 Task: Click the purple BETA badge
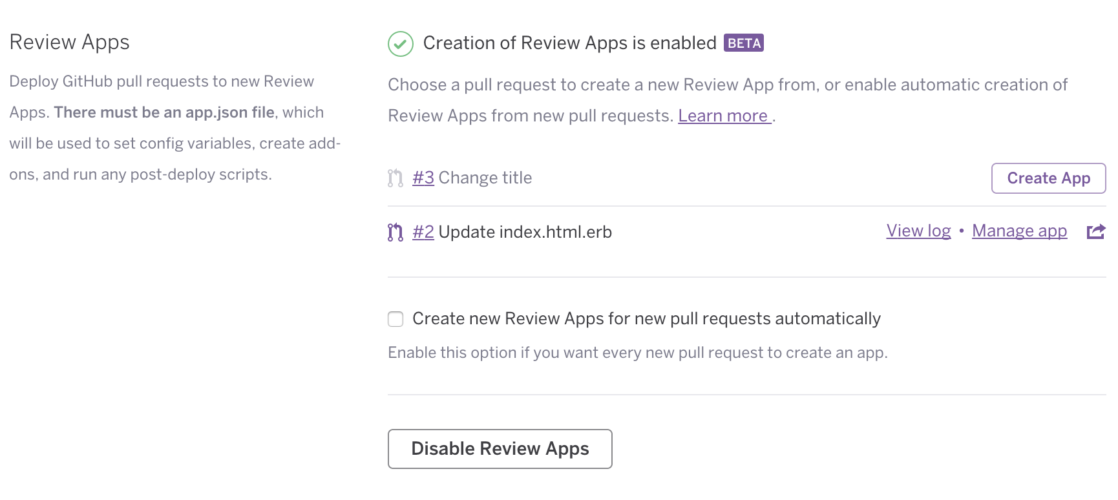click(744, 43)
